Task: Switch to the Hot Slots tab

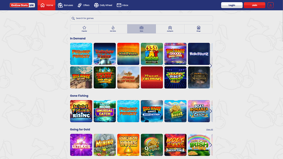Action: click(x=113, y=29)
